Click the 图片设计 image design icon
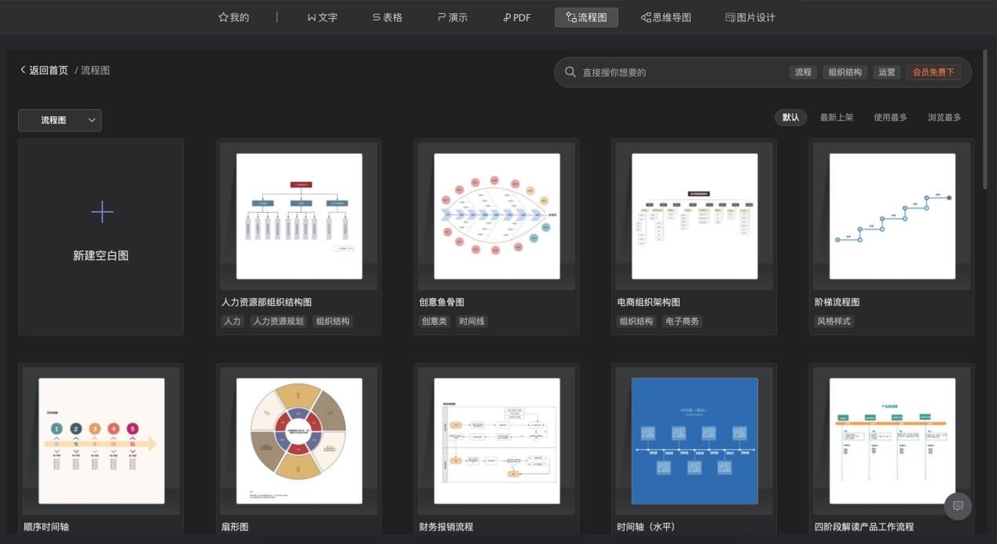 731,16
